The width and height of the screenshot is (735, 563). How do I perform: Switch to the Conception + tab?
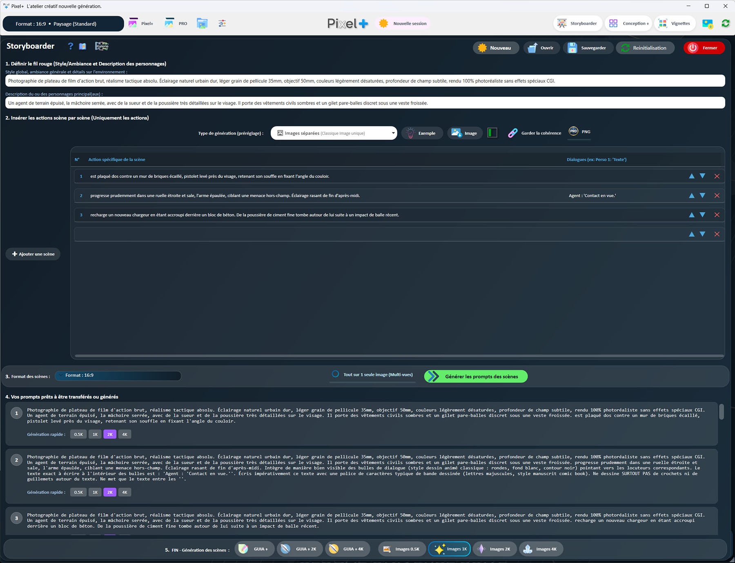628,23
